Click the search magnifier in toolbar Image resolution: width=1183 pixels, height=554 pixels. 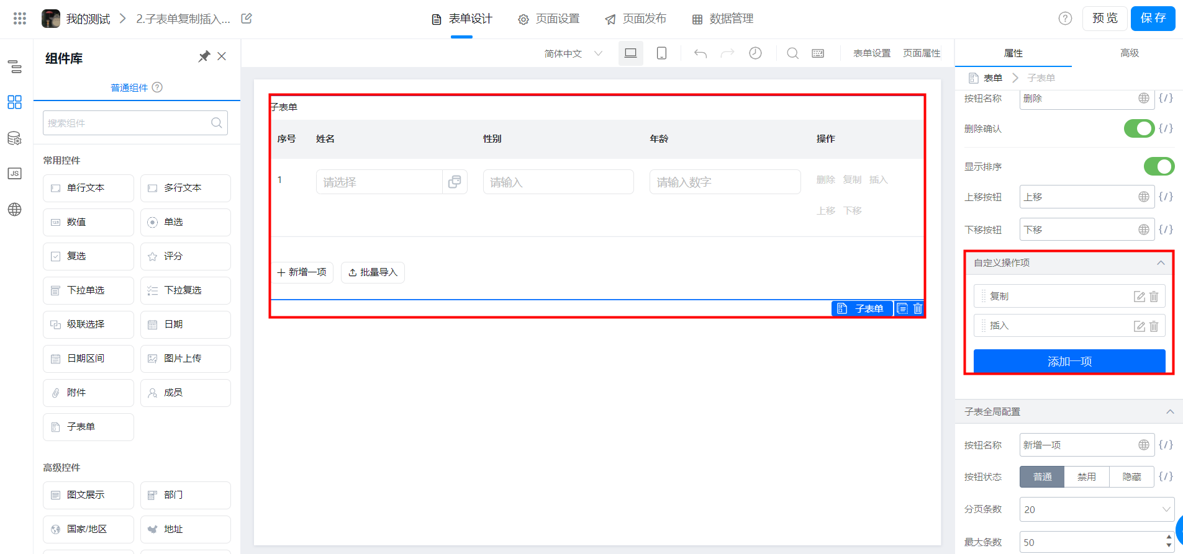pos(792,53)
